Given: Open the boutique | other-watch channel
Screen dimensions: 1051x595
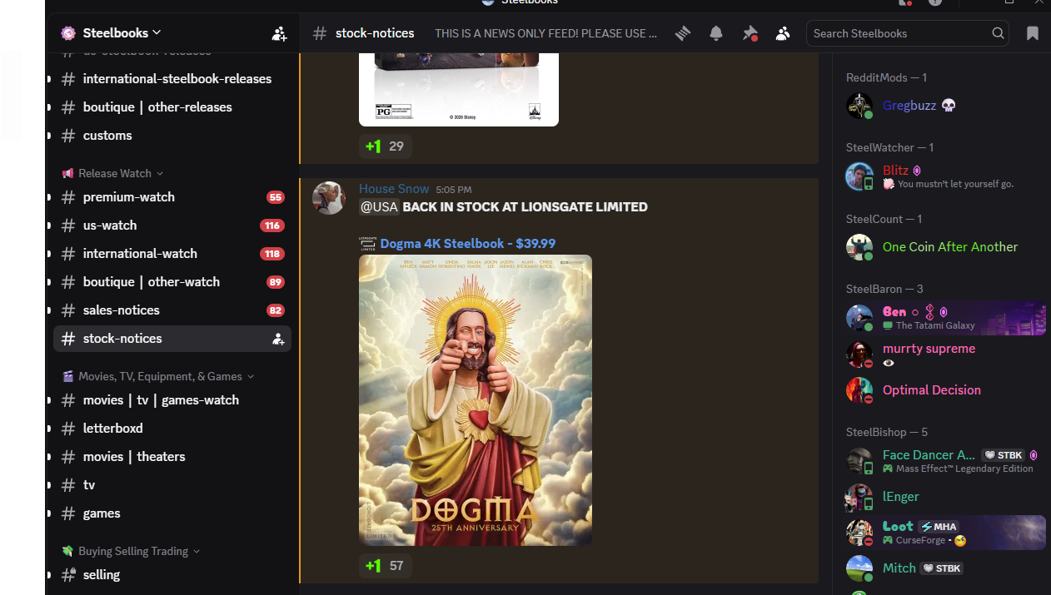Looking at the screenshot, I should [172, 282].
